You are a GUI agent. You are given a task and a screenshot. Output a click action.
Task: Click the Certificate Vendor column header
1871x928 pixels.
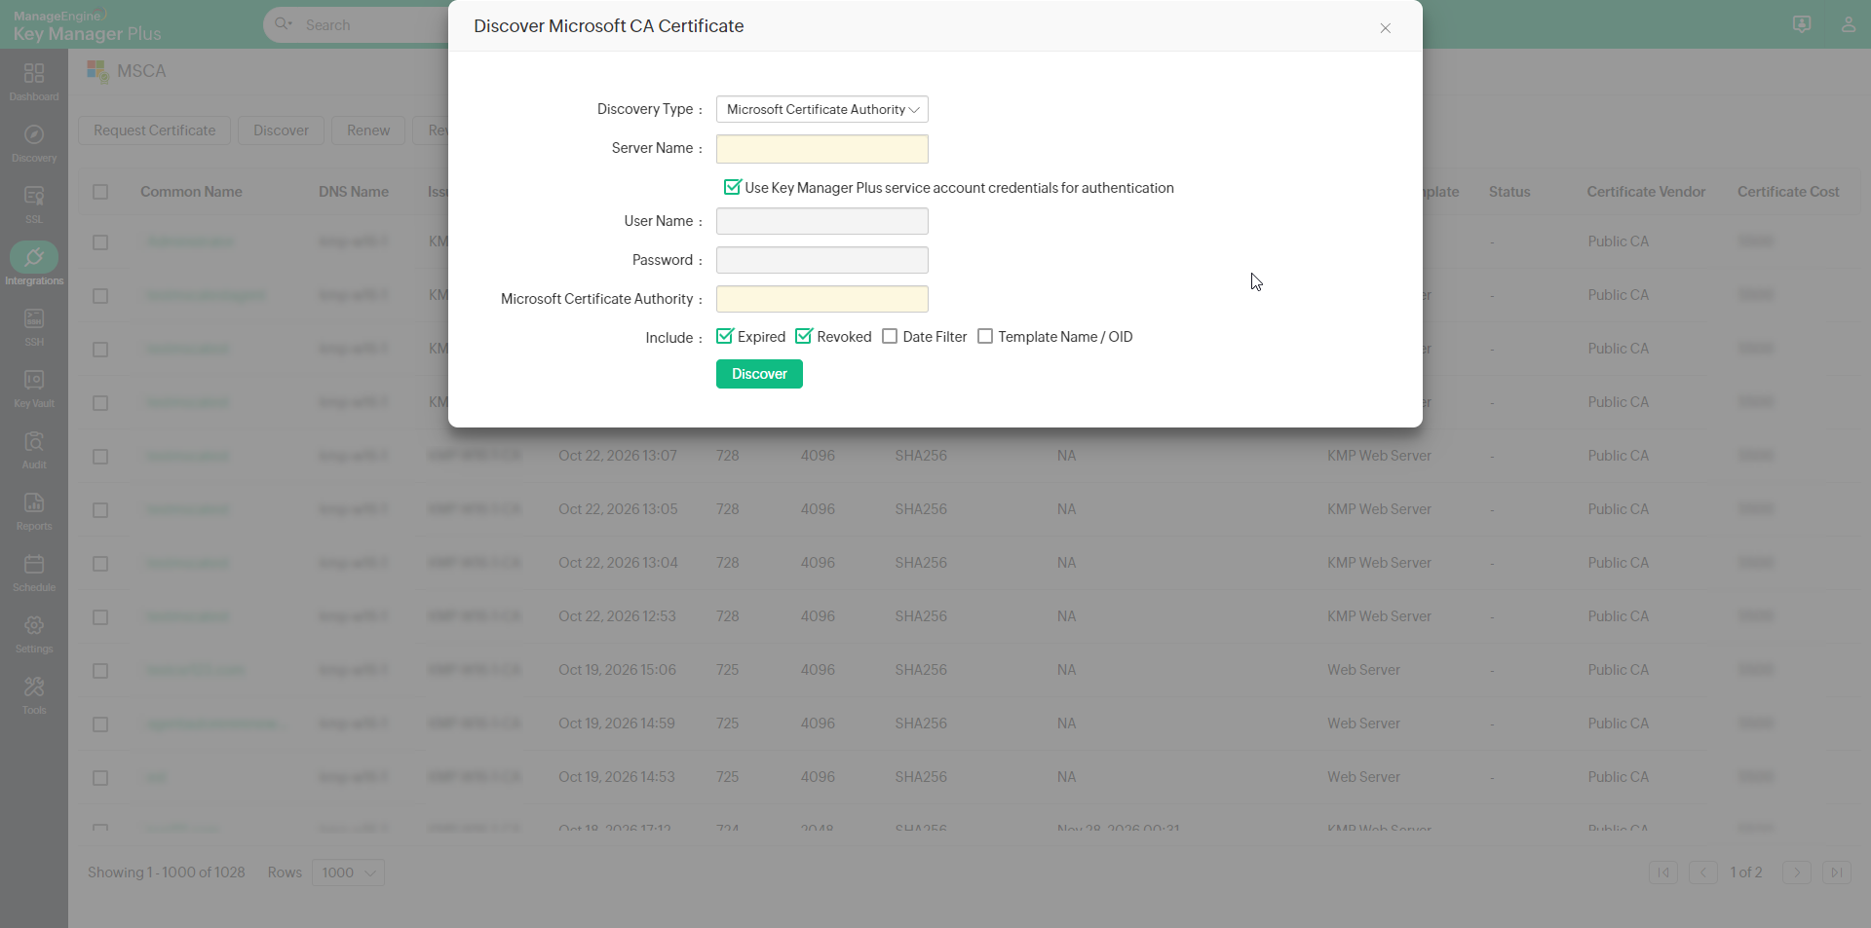point(1646,192)
